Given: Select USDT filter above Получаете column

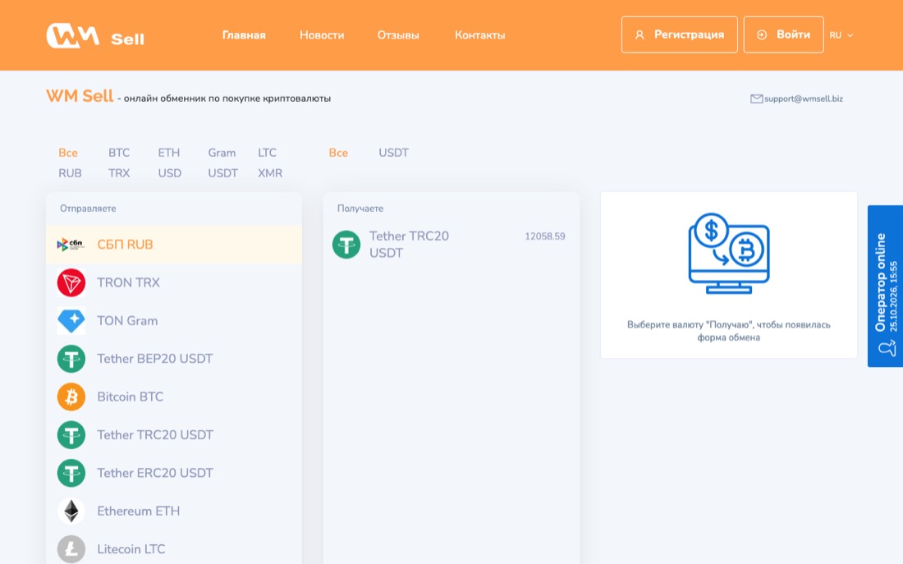Looking at the screenshot, I should (394, 153).
